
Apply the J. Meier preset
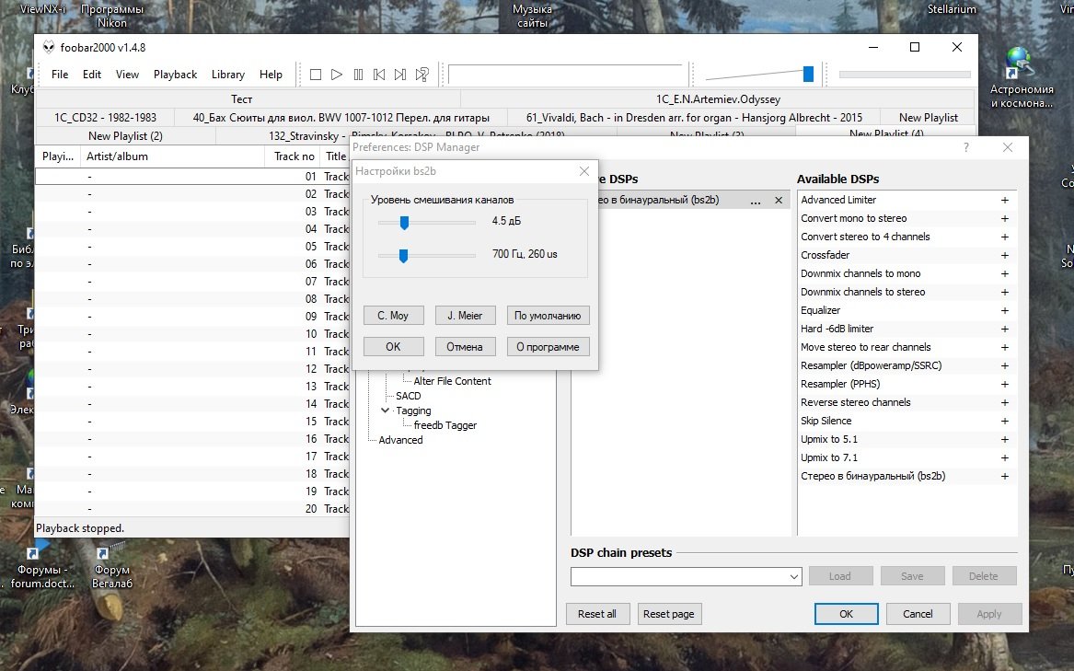[x=465, y=316]
